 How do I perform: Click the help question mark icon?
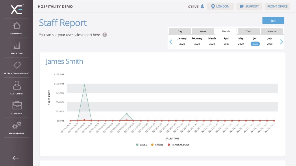pos(105,35)
